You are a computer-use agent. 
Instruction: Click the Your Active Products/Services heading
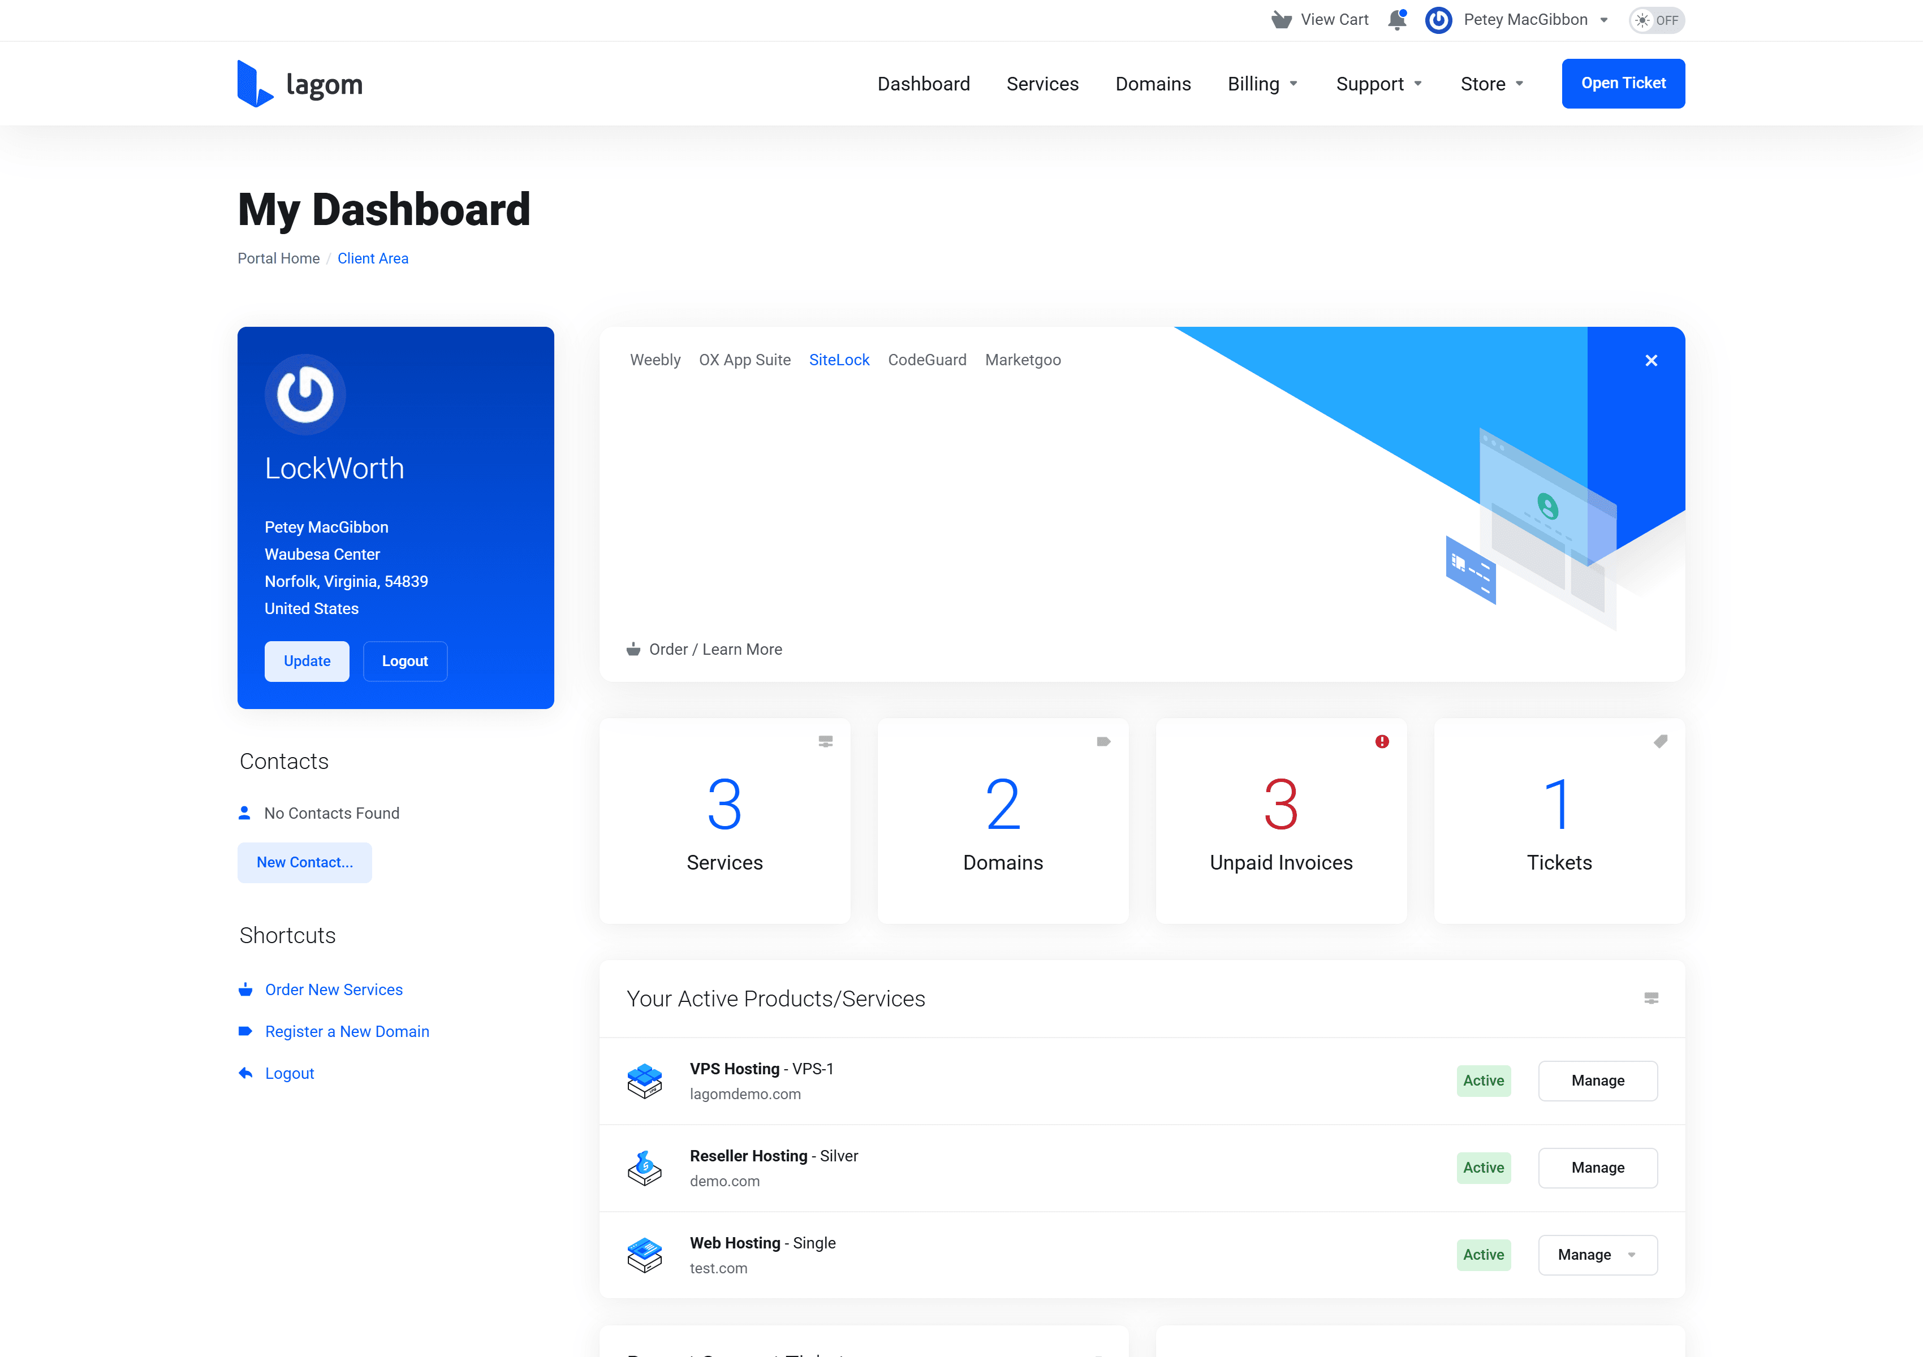pyautogui.click(x=775, y=999)
